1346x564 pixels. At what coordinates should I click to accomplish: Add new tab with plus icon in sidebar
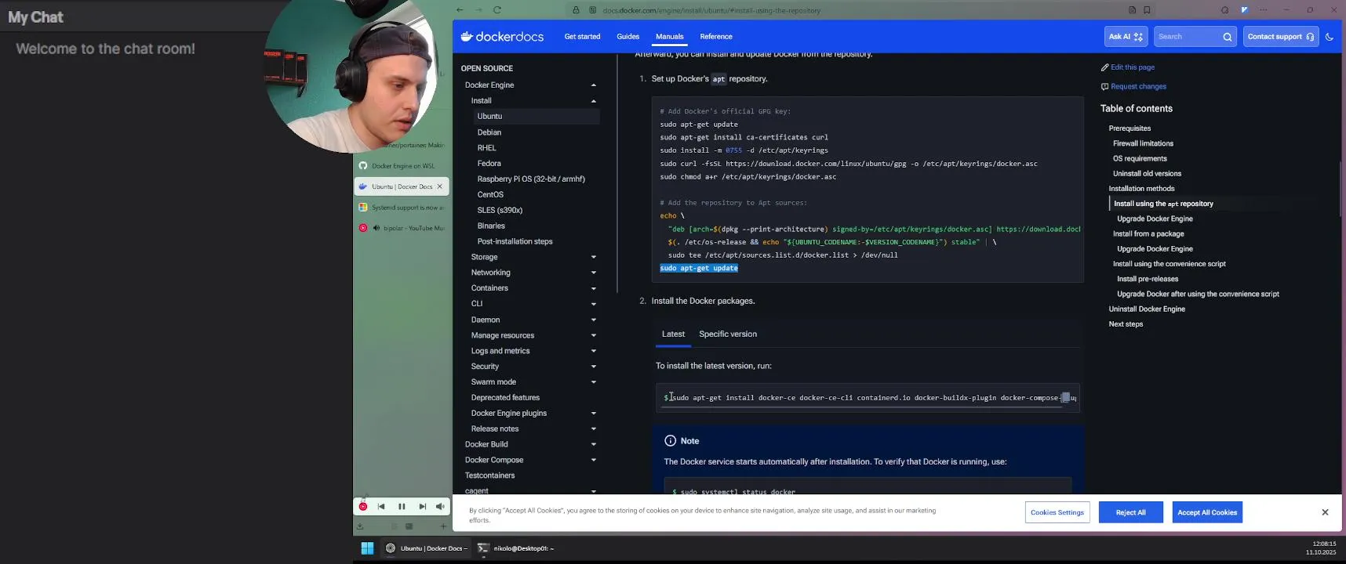coord(443,526)
